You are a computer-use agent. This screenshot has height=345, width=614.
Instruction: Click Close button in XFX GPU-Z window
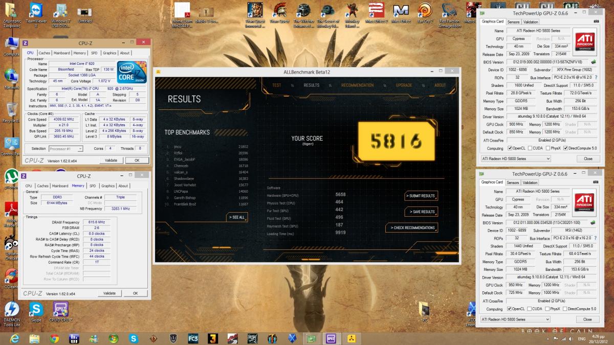pyautogui.click(x=588, y=158)
